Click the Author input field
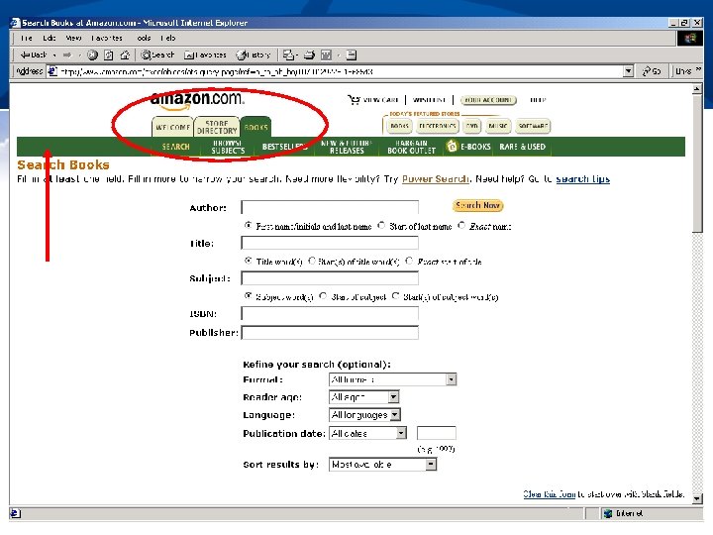 pos(330,207)
